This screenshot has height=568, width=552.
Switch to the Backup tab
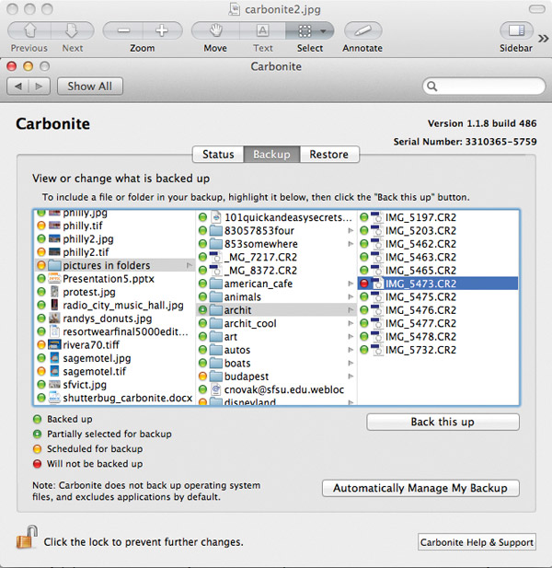pyautogui.click(x=271, y=155)
